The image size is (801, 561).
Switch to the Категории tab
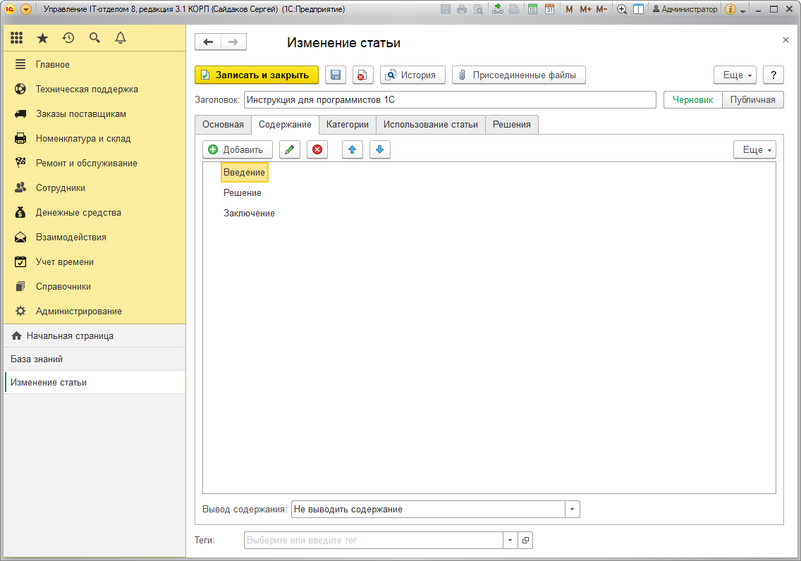(348, 125)
